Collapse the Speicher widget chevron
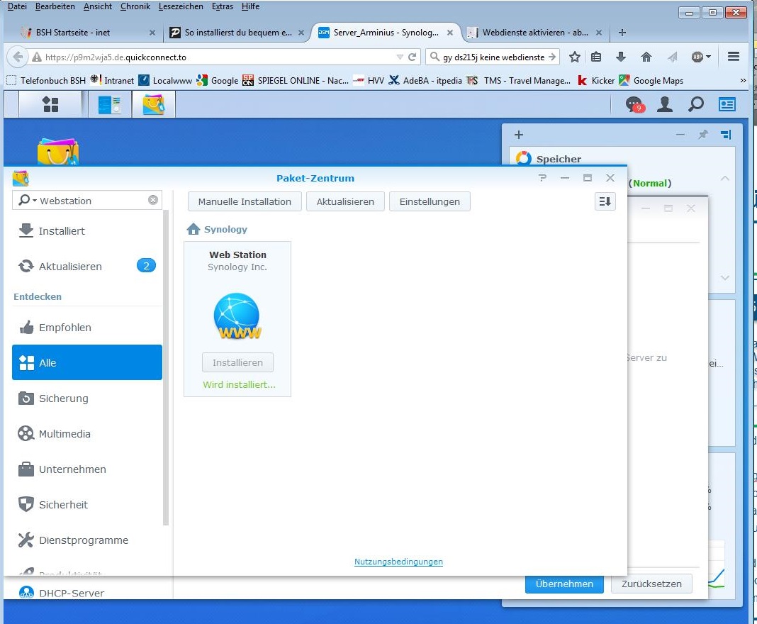The width and height of the screenshot is (757, 624). coord(725,179)
